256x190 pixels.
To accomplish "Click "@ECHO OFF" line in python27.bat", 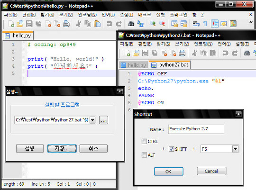I will coord(153,74).
